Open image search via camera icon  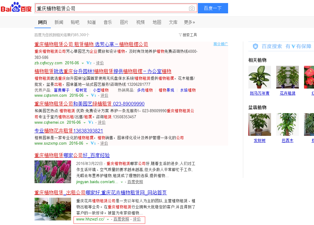191,8
